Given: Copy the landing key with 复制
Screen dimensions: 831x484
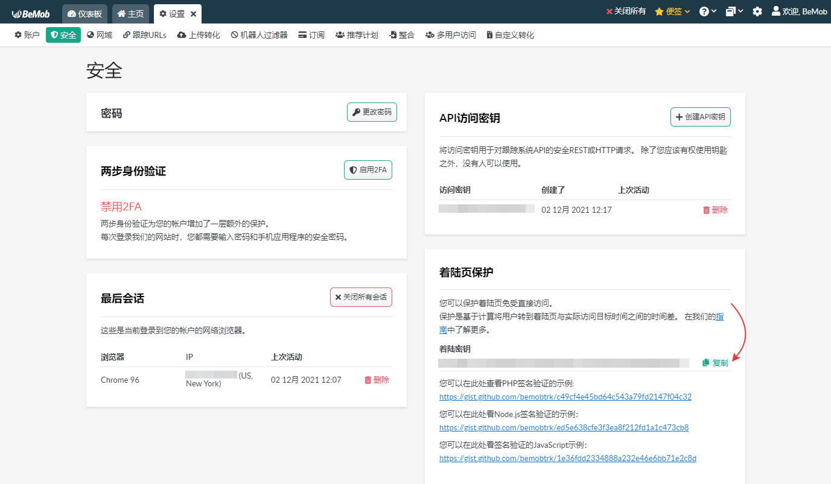Looking at the screenshot, I should tap(715, 363).
